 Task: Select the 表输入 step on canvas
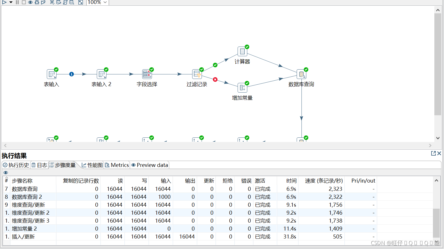point(52,74)
